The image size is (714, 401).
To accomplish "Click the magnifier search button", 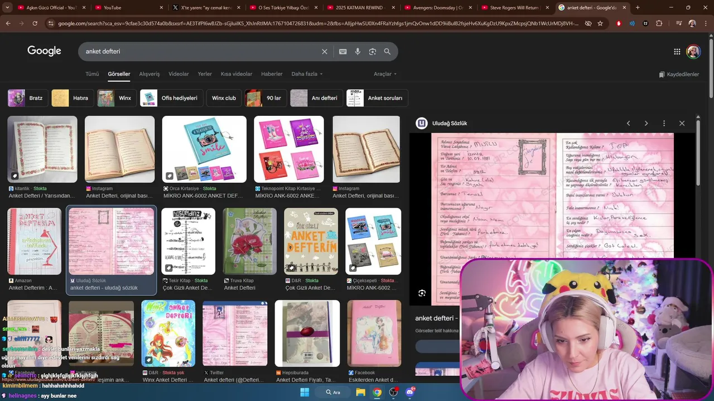I will pyautogui.click(x=387, y=51).
